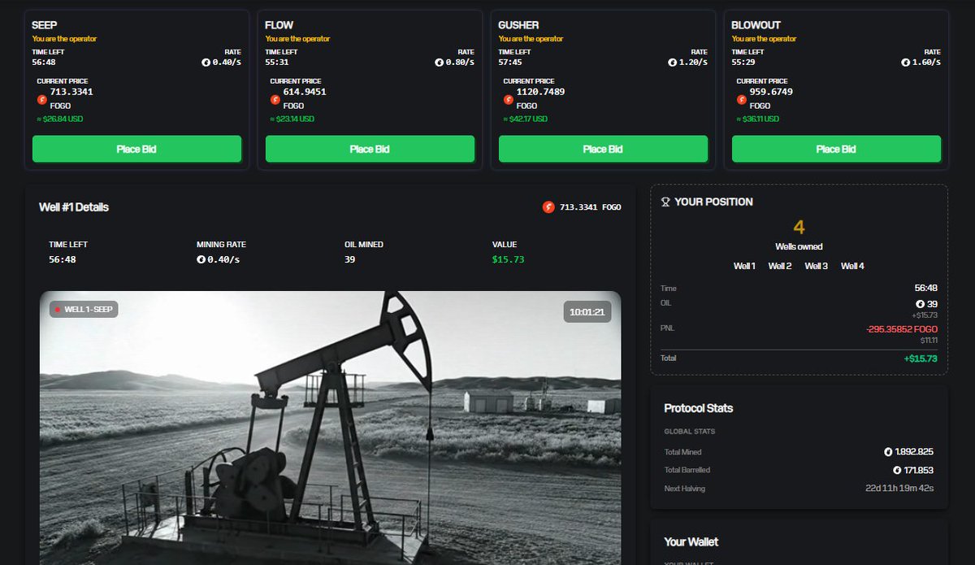This screenshot has height=565, width=975.
Task: Click the oil icon beside OIL 39 in position
Action: click(920, 303)
